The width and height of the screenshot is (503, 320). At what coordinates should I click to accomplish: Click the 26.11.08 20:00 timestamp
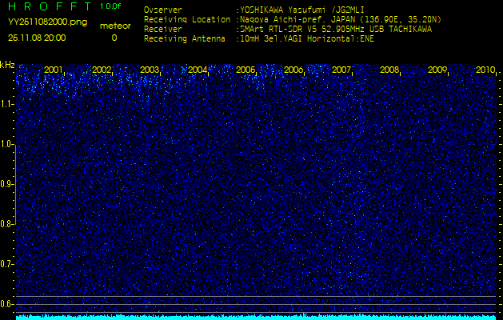click(37, 38)
